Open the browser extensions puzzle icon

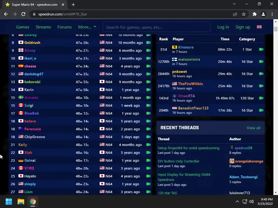coord(255,14)
